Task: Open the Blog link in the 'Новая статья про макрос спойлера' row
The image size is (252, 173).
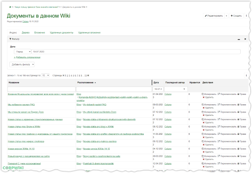Action: click(x=79, y=142)
